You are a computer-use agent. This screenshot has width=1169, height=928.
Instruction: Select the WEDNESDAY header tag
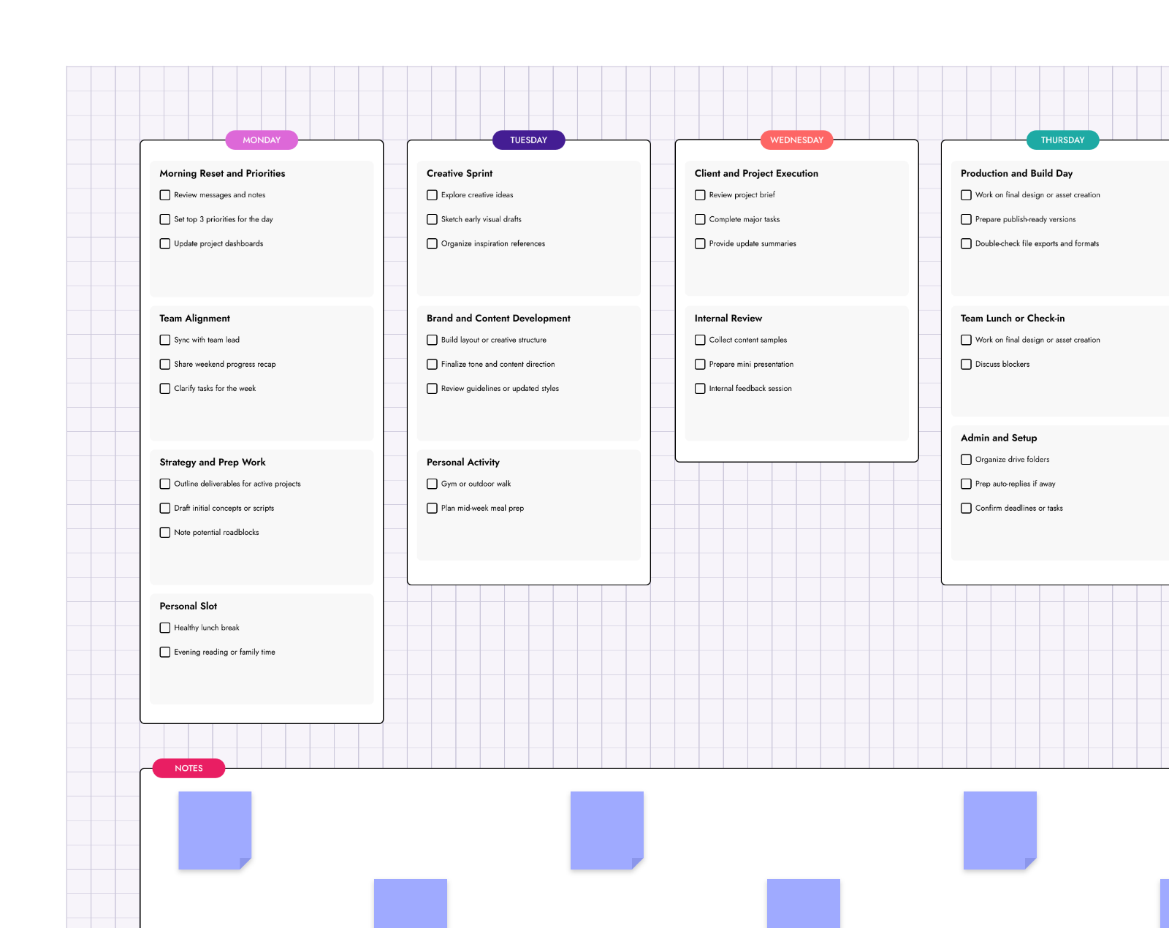coord(796,140)
